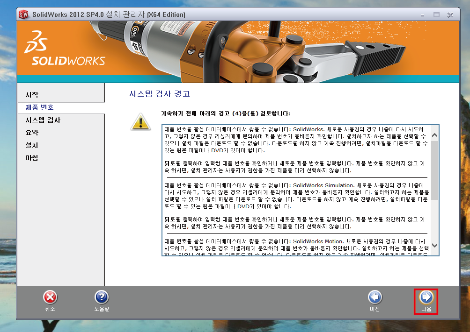
Task: Click the SolidWorks SW title bar icon
Action: [x=23, y=14]
